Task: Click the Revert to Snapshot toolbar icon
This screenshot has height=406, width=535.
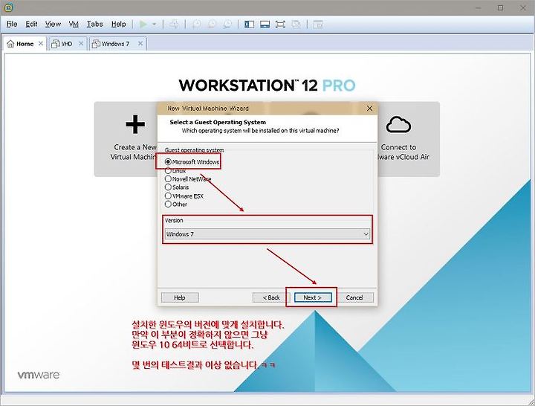Action: click(x=212, y=25)
